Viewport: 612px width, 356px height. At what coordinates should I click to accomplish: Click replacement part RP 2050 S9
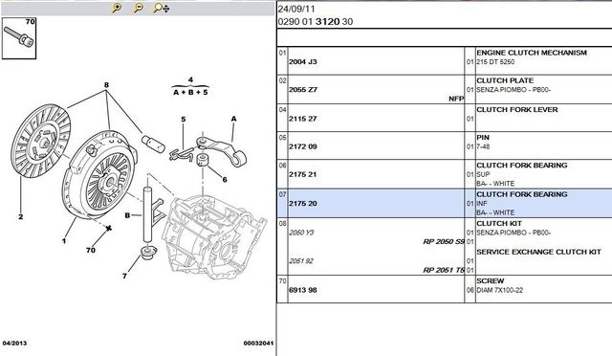click(444, 241)
